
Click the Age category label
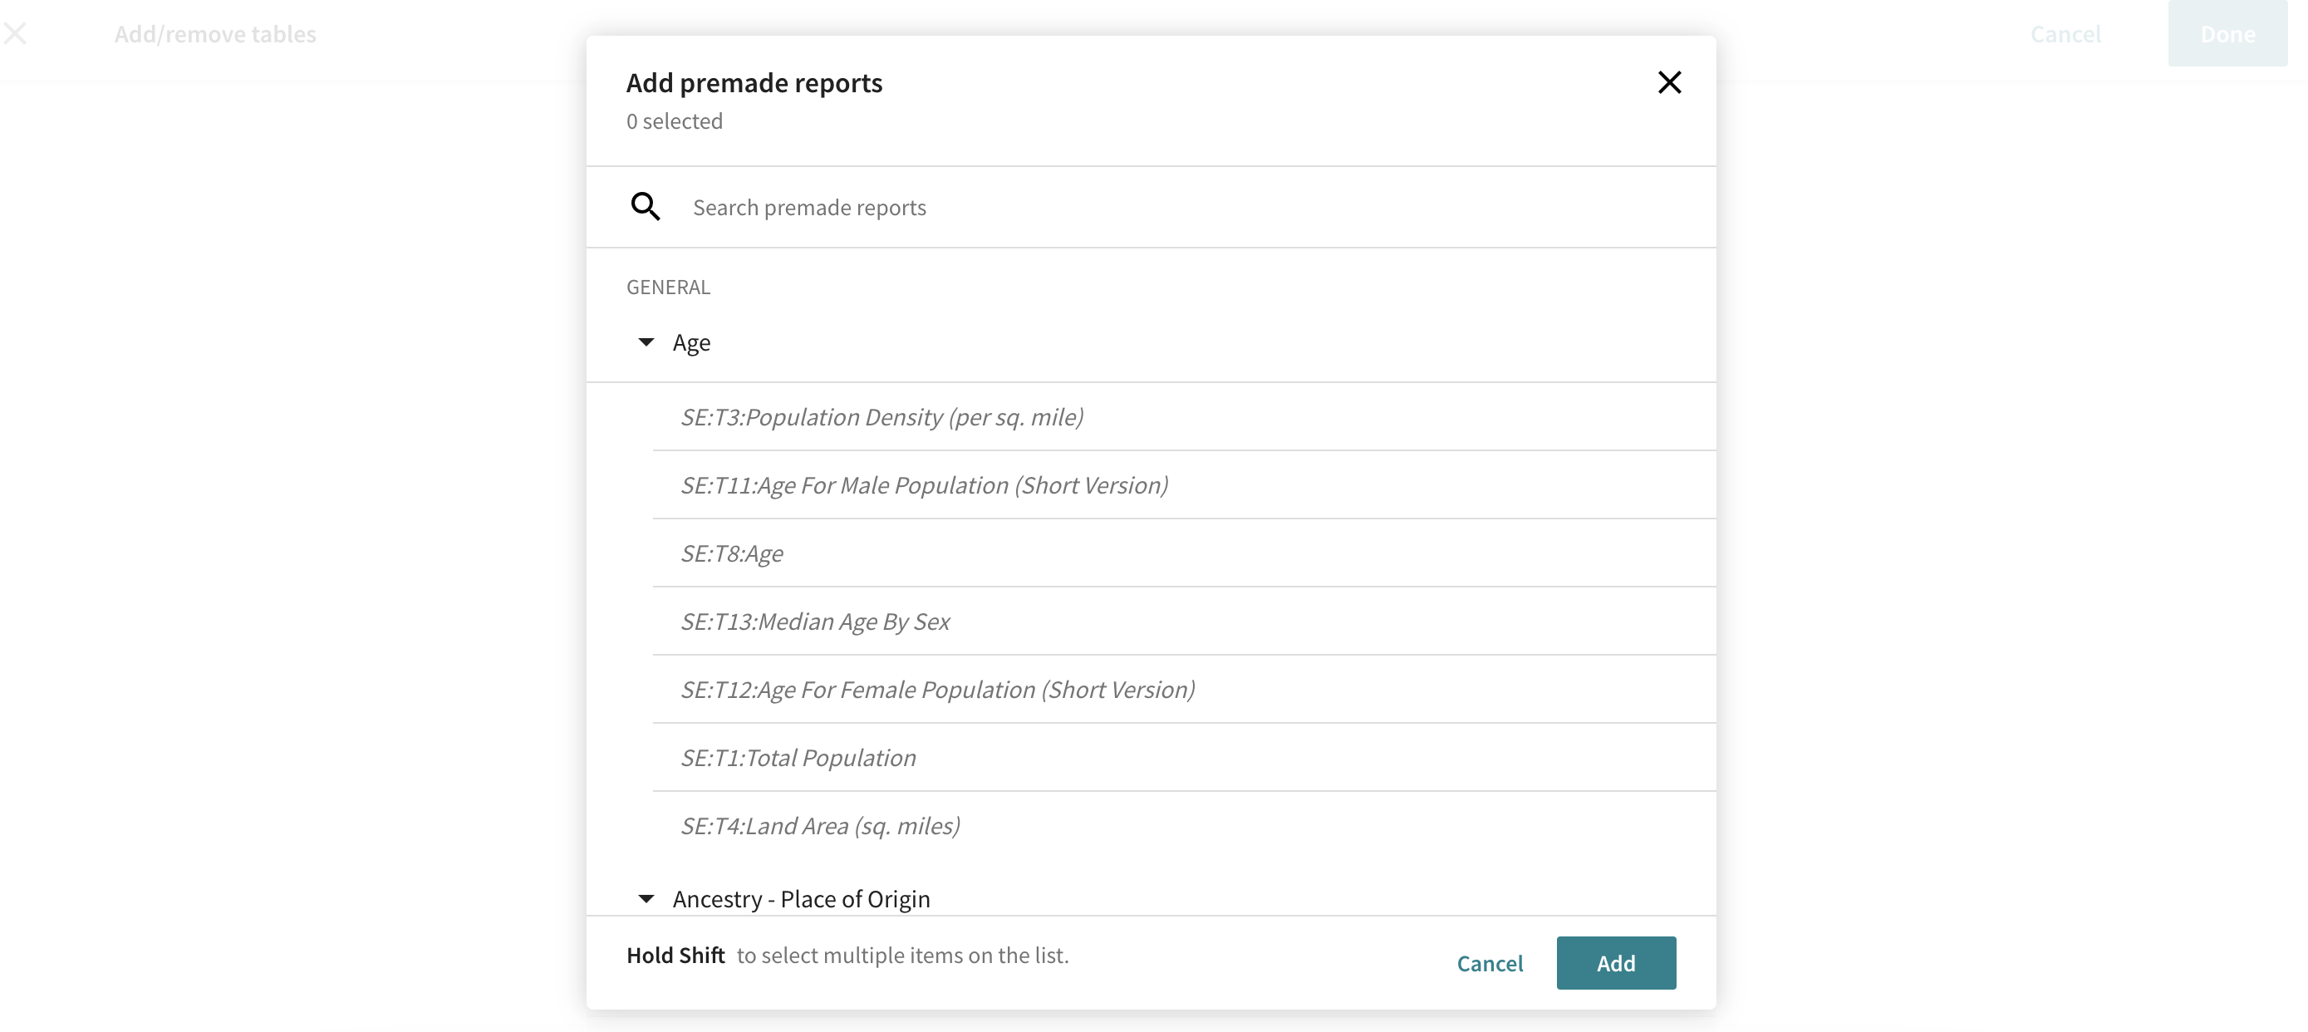(690, 342)
